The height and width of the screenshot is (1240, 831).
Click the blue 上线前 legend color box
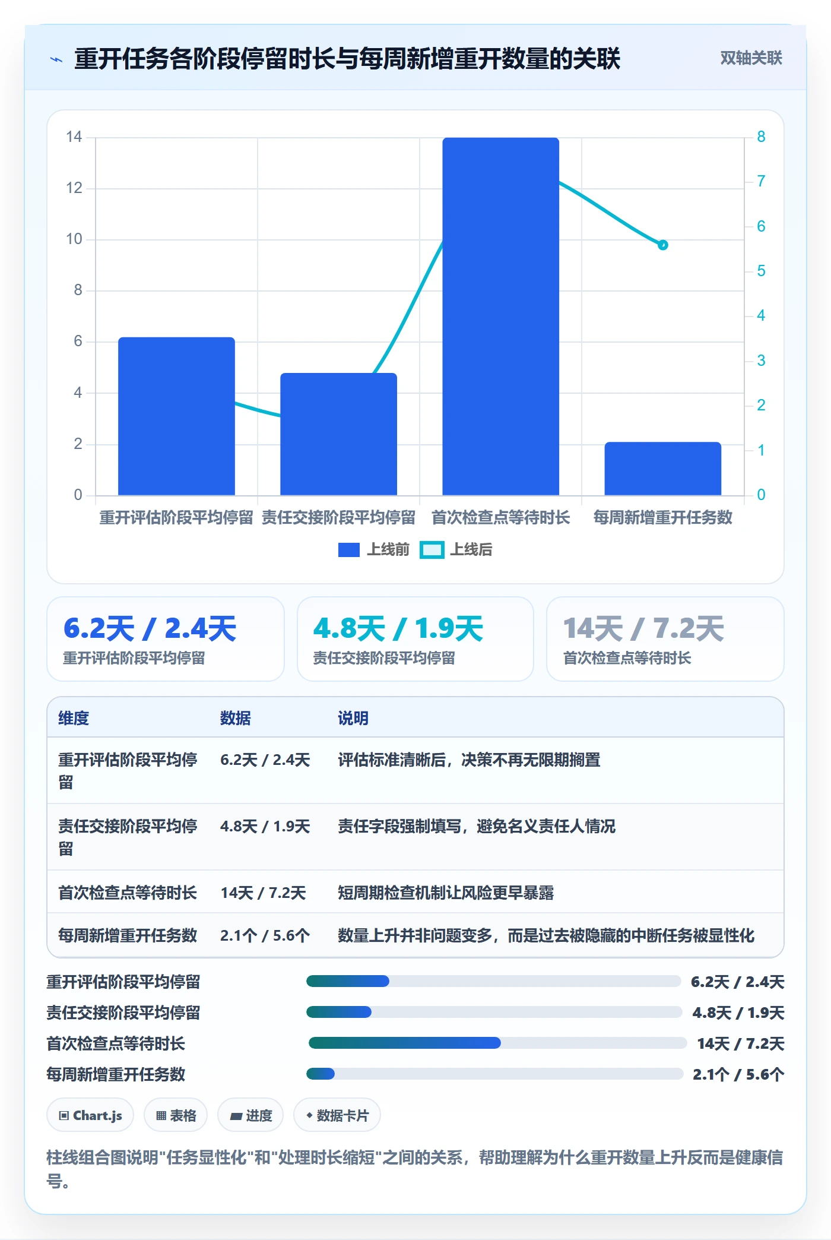point(349,550)
